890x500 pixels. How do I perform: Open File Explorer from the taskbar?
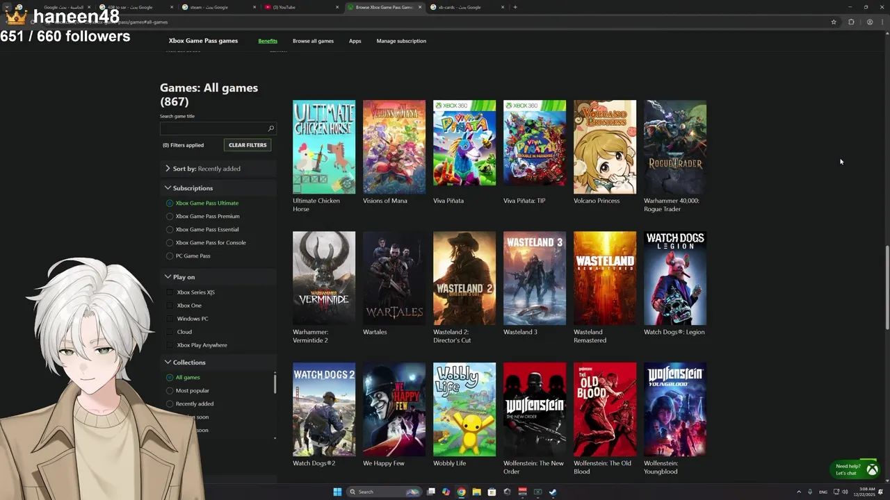tap(476, 492)
